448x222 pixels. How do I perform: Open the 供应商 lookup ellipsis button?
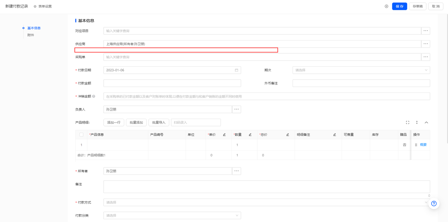[426, 44]
